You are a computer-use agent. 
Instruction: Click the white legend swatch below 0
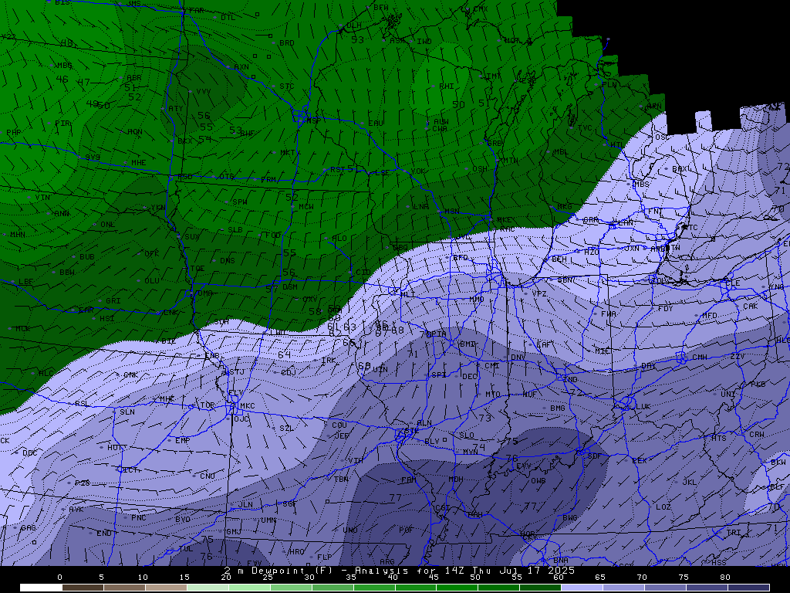tap(42, 588)
